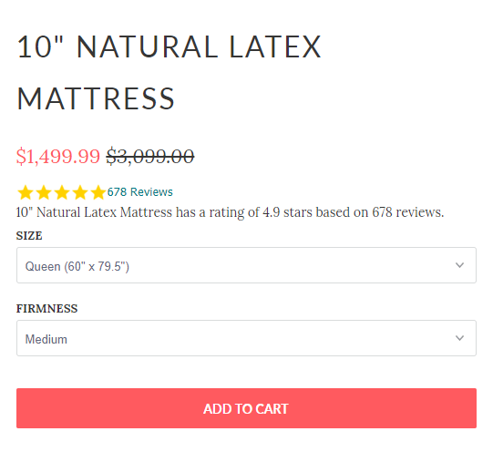Select the third star in rating row
Screen dimensions: 493x452
tap(62, 192)
